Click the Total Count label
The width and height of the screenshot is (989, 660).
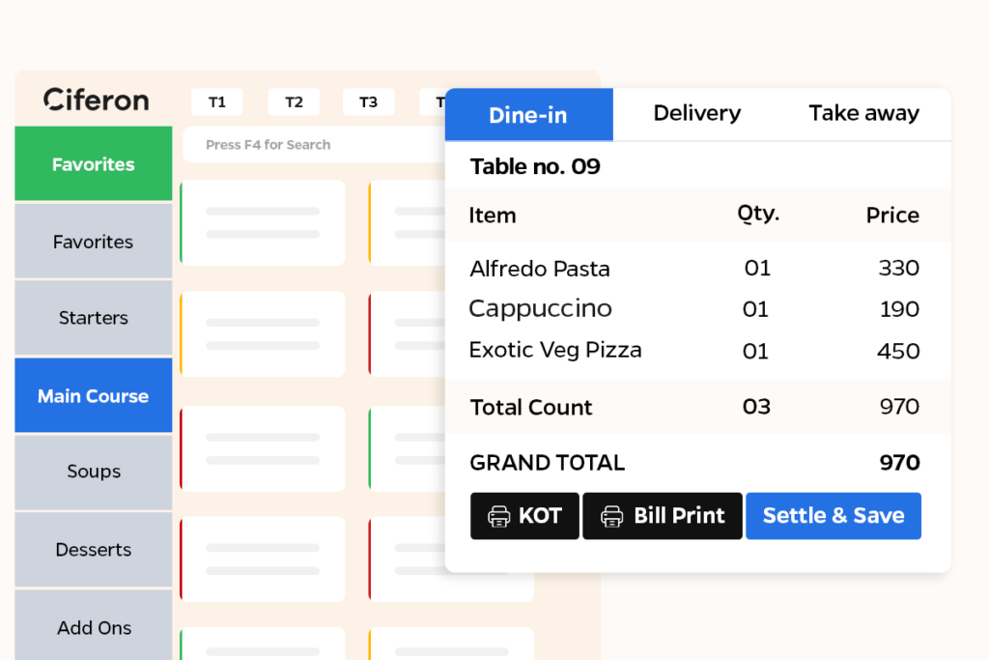click(x=531, y=408)
